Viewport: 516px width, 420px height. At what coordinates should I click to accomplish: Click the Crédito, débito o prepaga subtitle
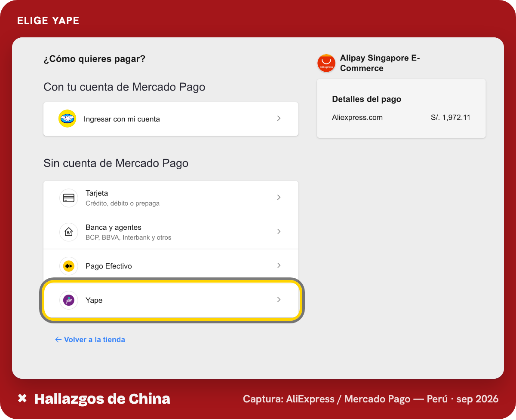coord(123,203)
